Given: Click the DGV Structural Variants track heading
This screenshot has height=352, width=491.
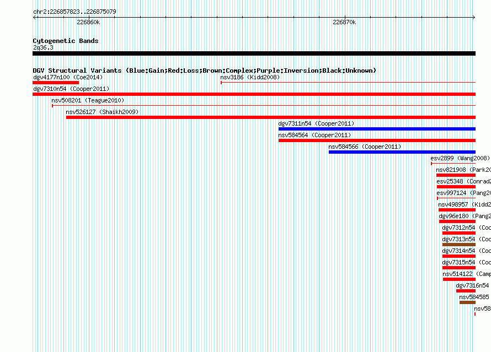Looking at the screenshot, I should [x=204, y=71].
